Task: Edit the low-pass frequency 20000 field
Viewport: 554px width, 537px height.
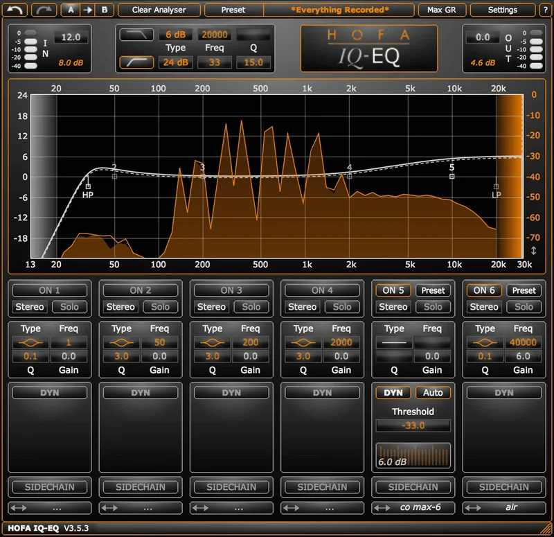Action: (x=215, y=35)
